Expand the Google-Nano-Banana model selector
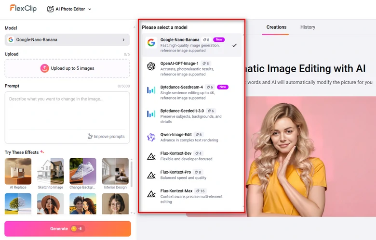The image size is (376, 240). coord(67,40)
